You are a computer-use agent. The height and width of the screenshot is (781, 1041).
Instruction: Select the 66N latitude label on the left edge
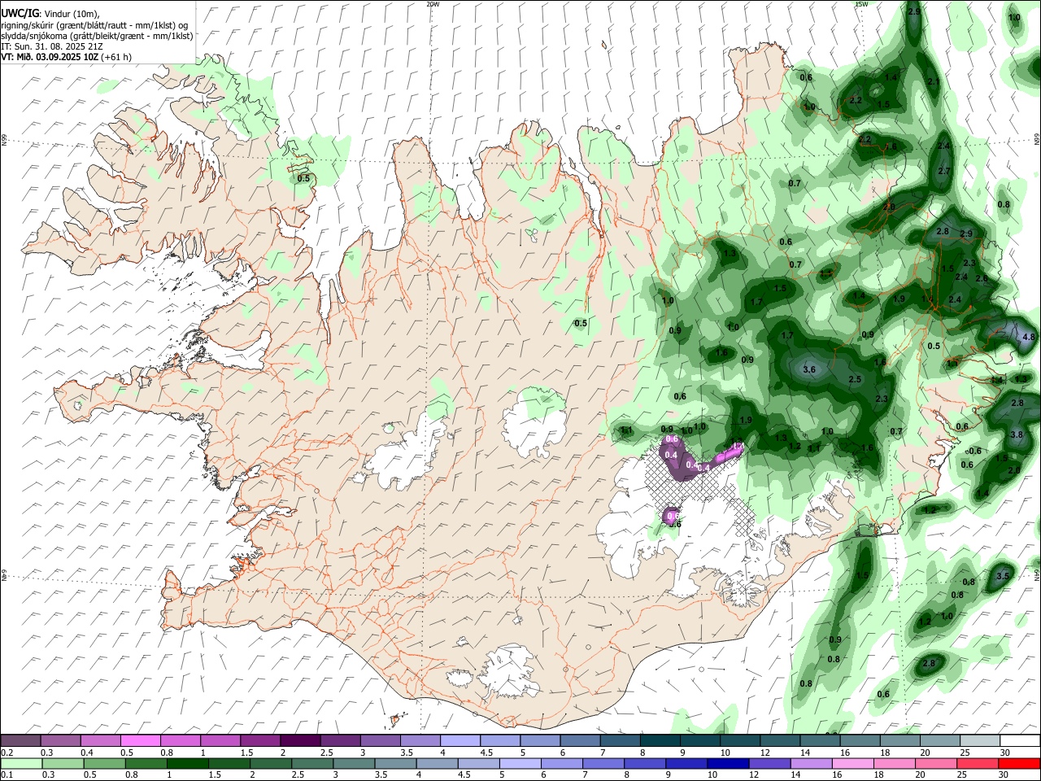click(4, 140)
